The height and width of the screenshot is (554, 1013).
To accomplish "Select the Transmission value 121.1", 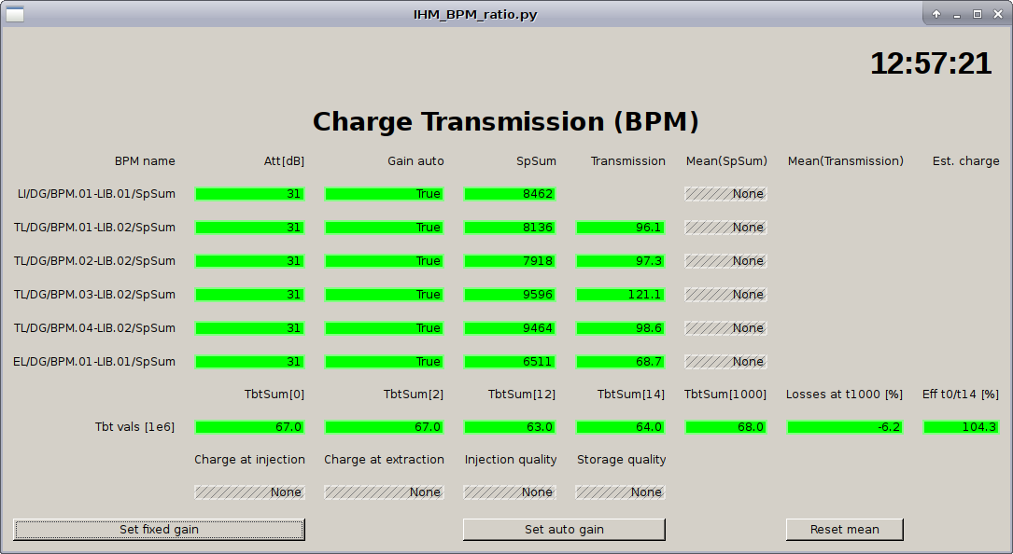I will 621,295.
